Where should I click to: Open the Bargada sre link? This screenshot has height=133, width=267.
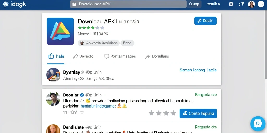[x=206, y=95]
